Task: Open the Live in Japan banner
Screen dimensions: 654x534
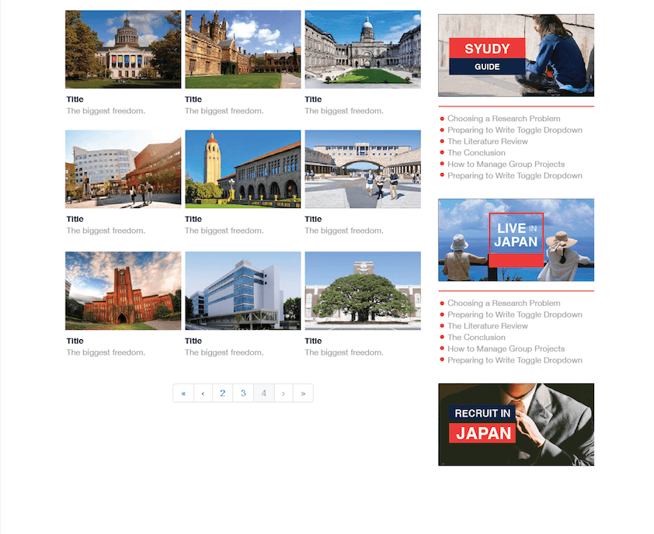Action: coord(516,240)
